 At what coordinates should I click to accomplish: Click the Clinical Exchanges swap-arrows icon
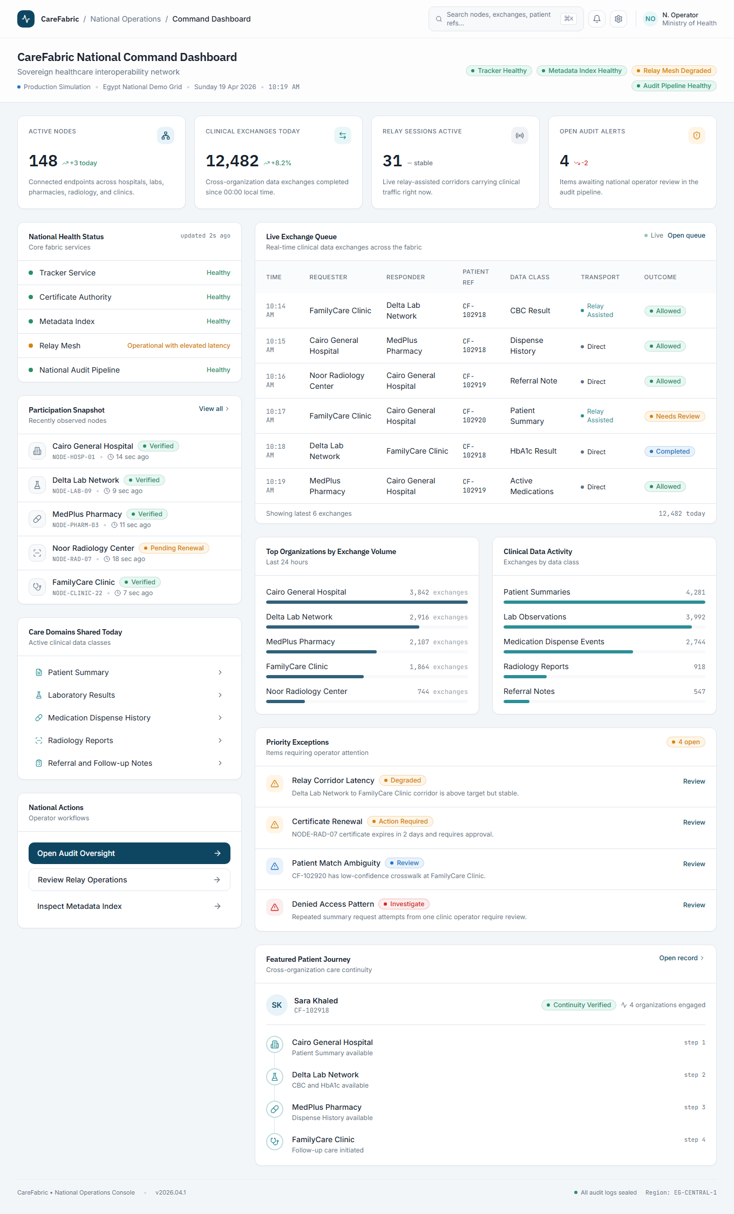[343, 136]
